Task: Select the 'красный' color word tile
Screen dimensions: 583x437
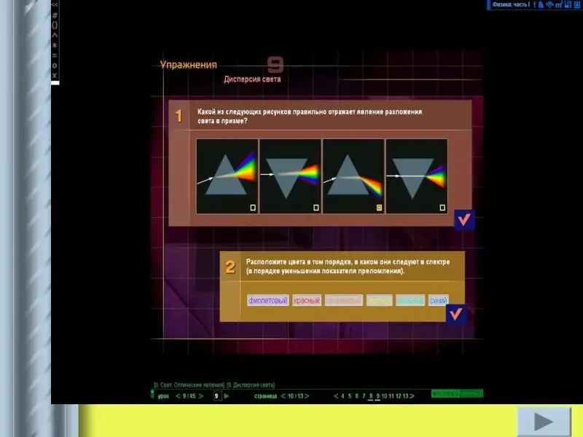Action: [307, 300]
